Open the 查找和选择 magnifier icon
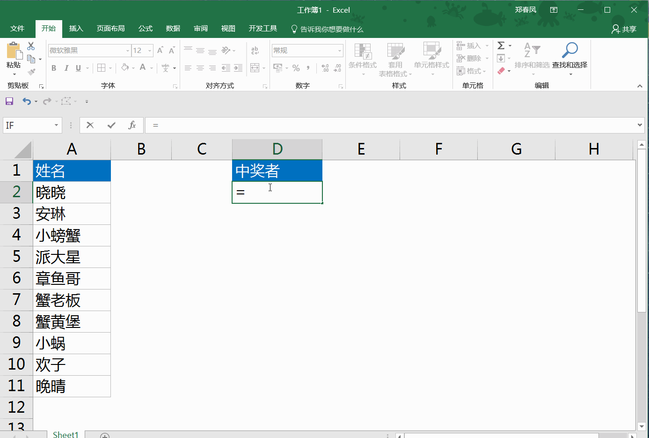This screenshot has width=649, height=438. click(570, 49)
